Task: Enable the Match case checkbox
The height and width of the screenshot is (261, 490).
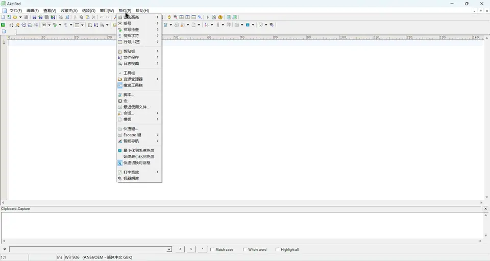Action: tap(213, 250)
